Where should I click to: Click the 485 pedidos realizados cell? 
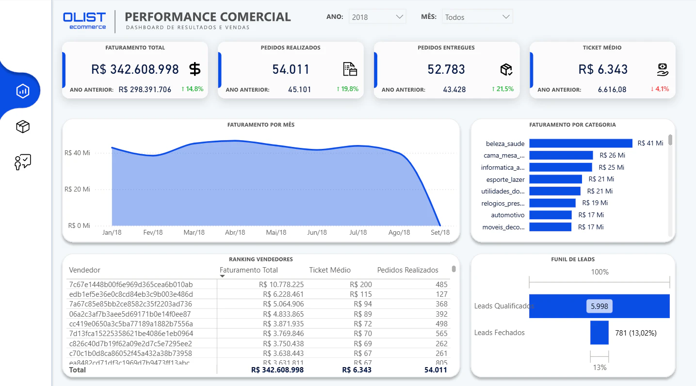point(441,284)
